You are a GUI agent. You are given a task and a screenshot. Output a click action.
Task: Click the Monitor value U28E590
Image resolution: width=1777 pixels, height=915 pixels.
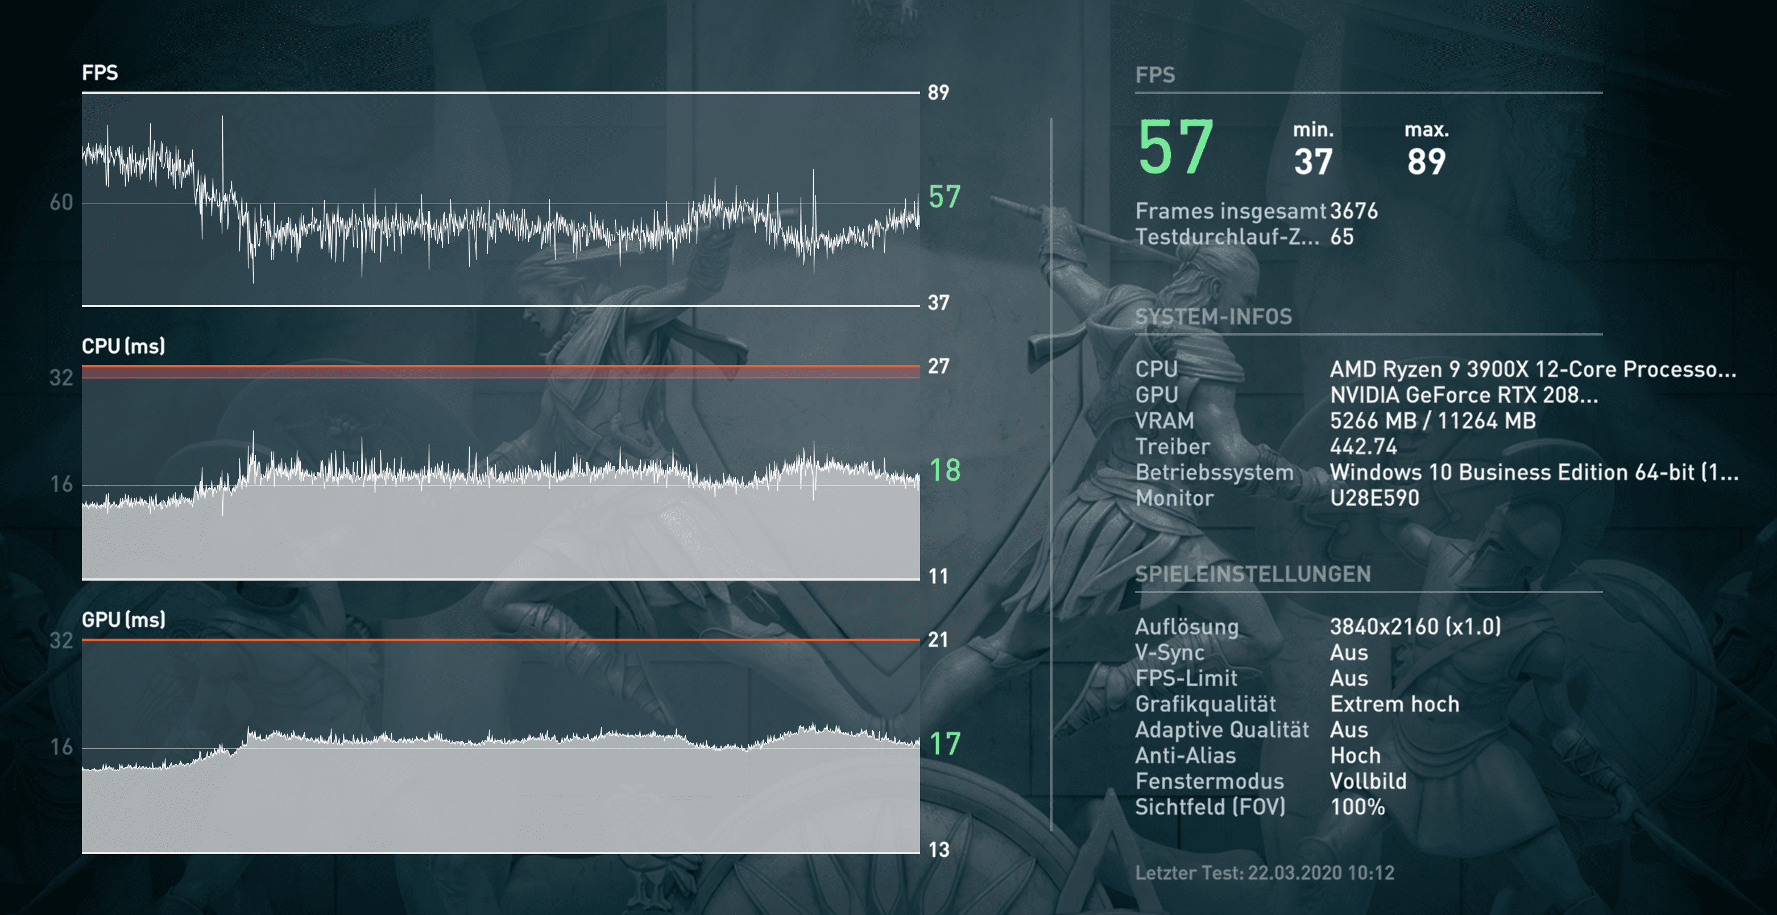[1374, 498]
